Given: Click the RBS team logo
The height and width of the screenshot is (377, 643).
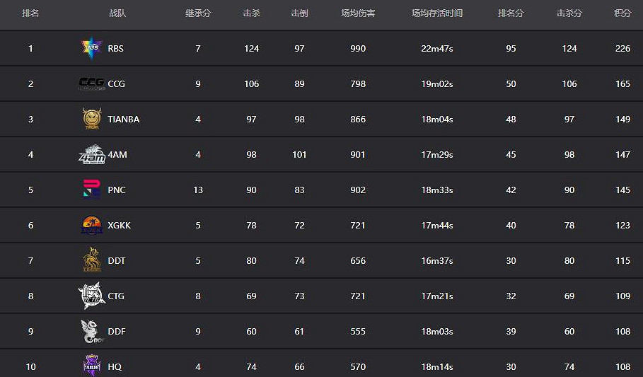Looking at the screenshot, I should coord(91,48).
